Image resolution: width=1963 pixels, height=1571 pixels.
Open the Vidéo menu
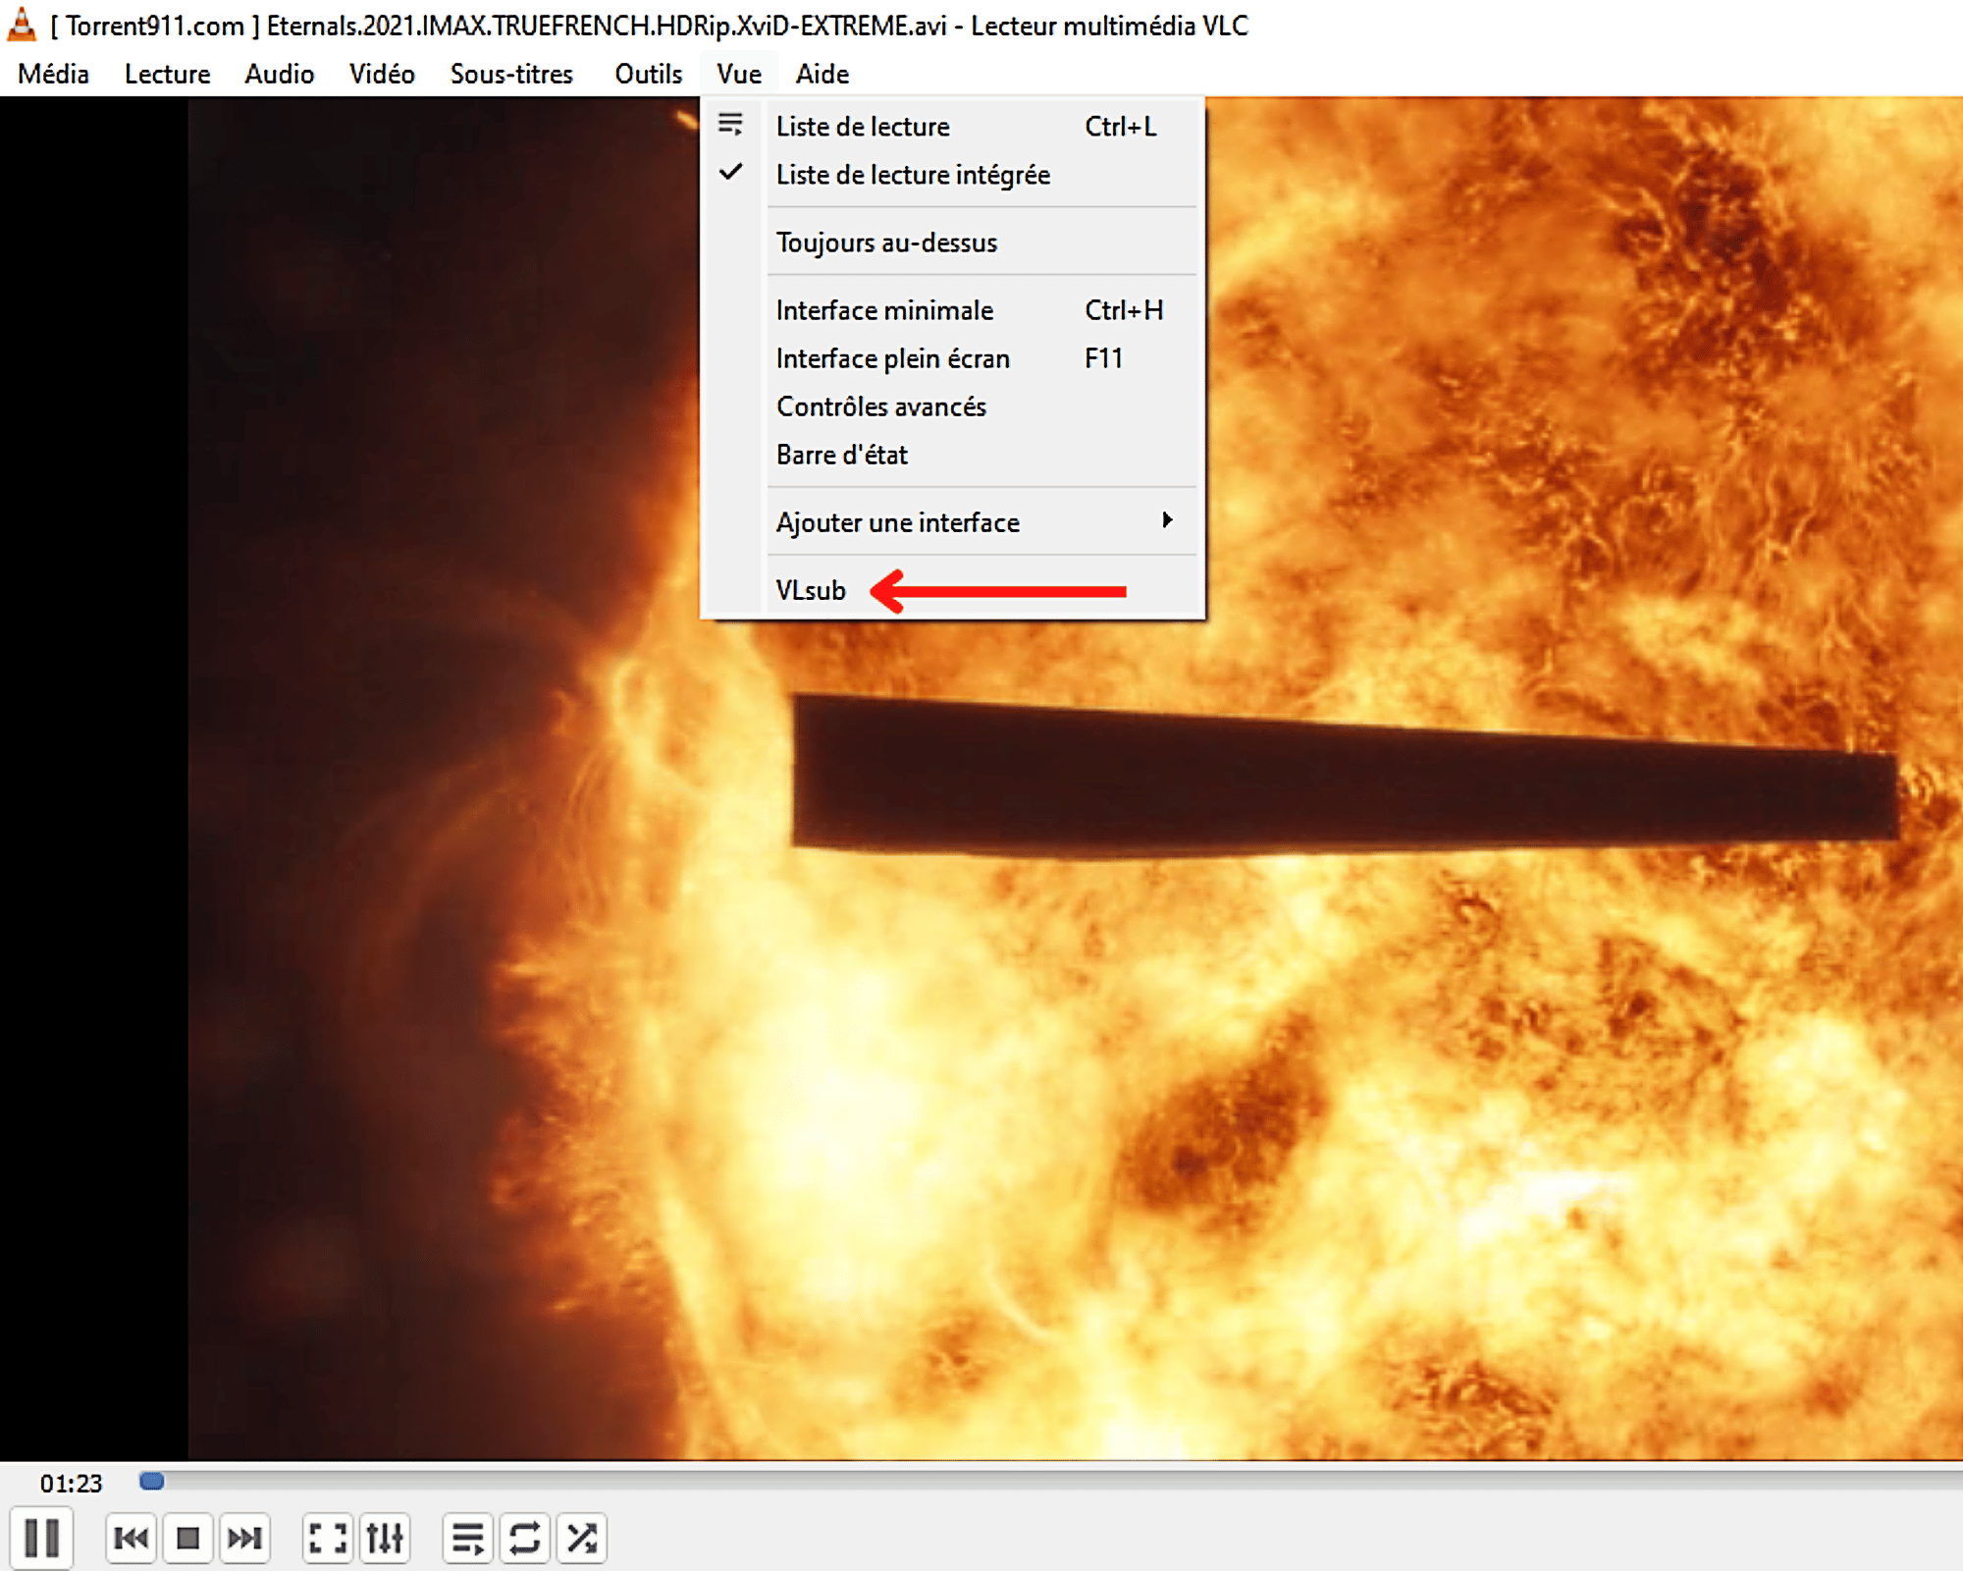tap(382, 74)
